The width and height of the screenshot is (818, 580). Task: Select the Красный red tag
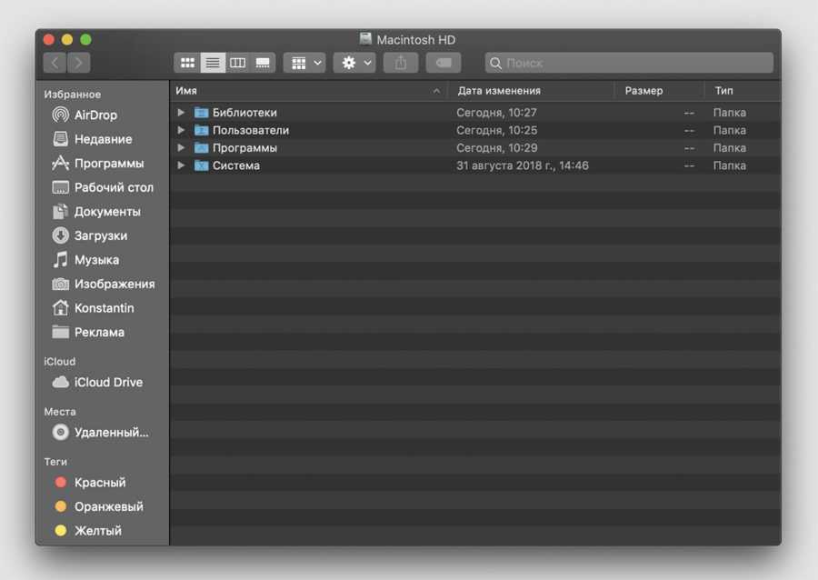(100, 483)
